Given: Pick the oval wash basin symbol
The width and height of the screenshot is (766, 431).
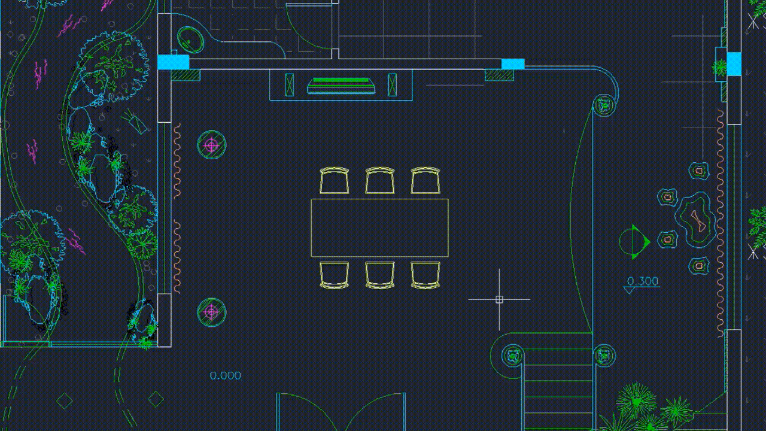Looking at the screenshot, I should click(x=190, y=40).
